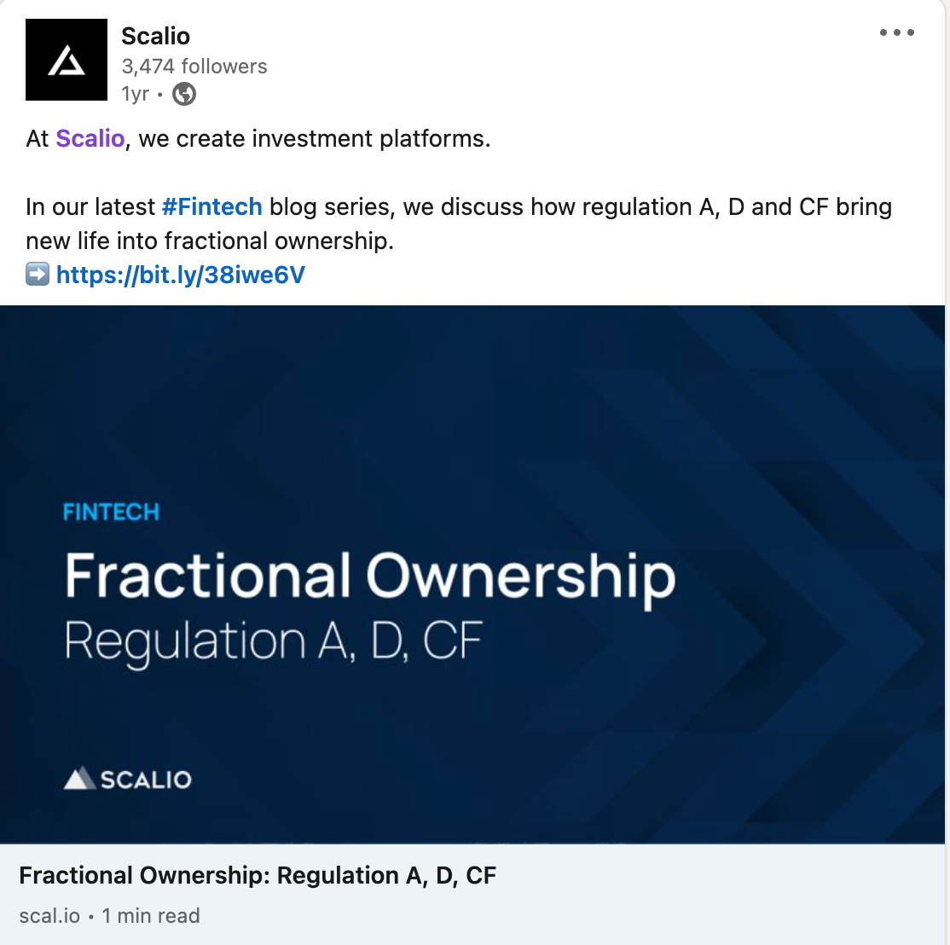
Task: Click the 'new life into fractional ownership' text
Action: 210,241
